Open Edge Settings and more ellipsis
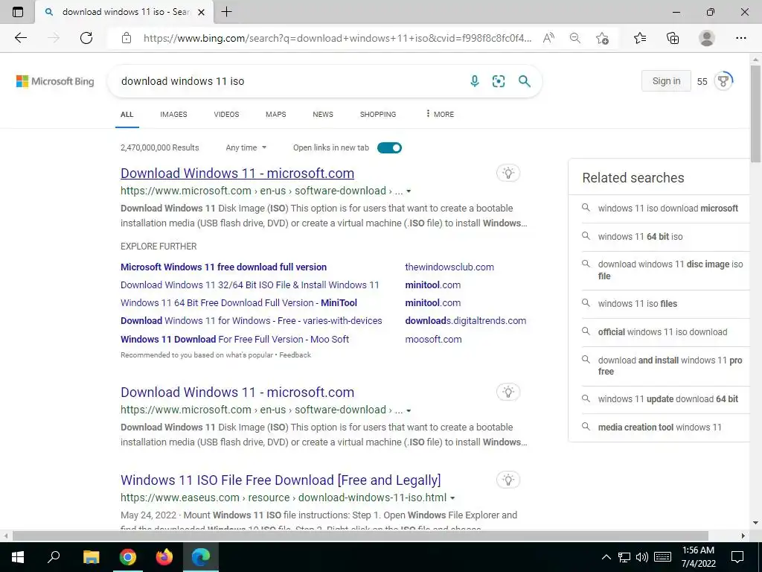Image resolution: width=762 pixels, height=572 pixels. coord(740,38)
